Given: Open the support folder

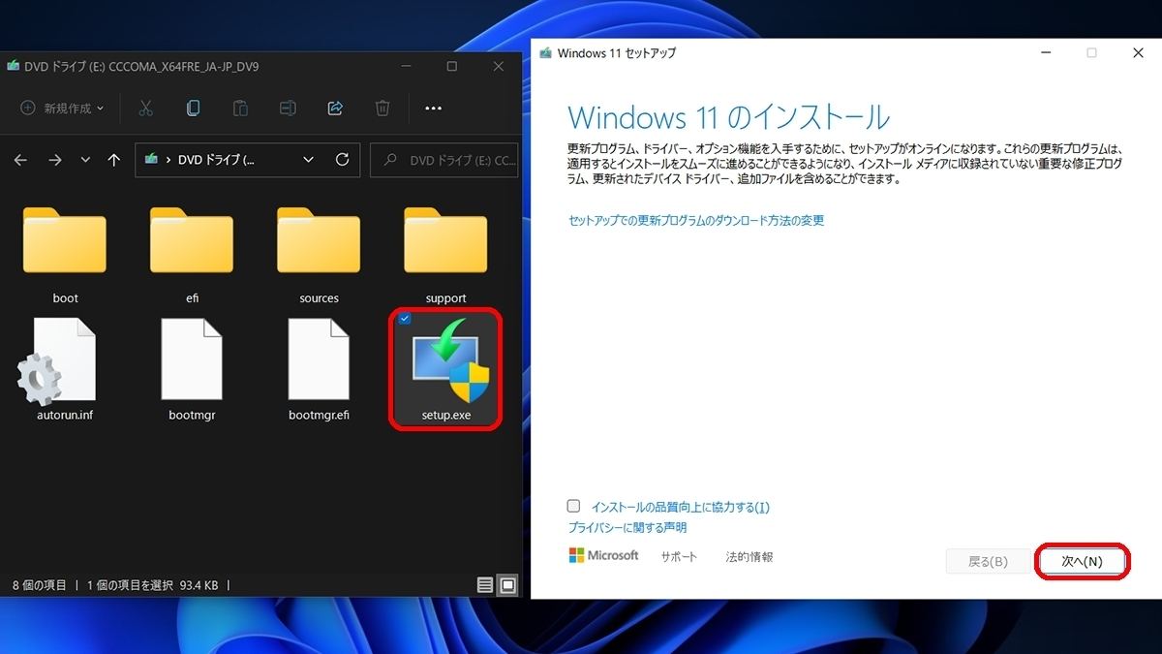Looking at the screenshot, I should point(445,252).
